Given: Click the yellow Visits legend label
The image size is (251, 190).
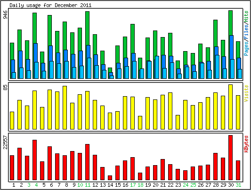Looking at the screenshot, I should point(246,93).
